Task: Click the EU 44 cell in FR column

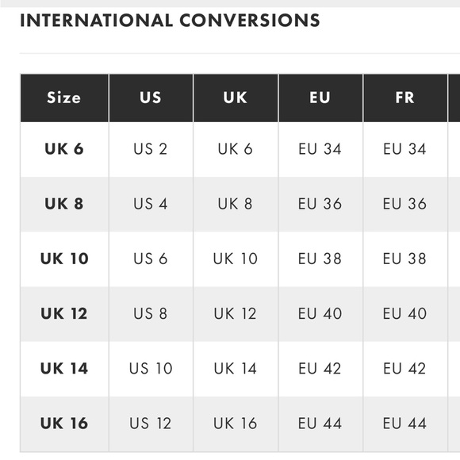Action: tap(404, 424)
